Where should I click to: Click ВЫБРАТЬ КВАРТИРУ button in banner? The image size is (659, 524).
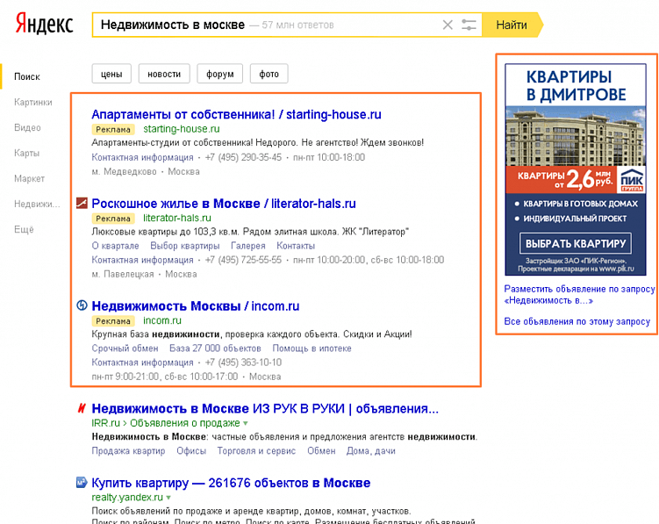point(576,243)
